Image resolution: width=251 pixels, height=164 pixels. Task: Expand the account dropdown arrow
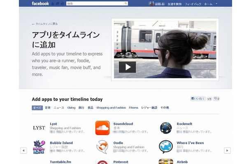pyautogui.click(x=216, y=4)
